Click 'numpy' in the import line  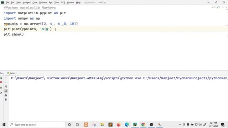coord(23,18)
